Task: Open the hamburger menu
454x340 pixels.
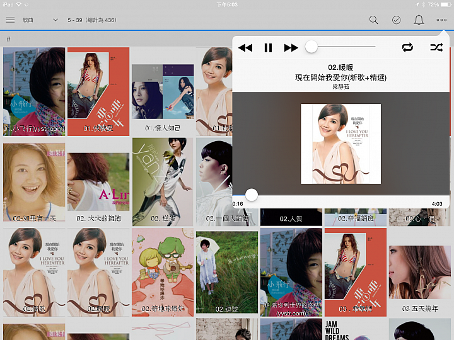Action: [x=10, y=20]
